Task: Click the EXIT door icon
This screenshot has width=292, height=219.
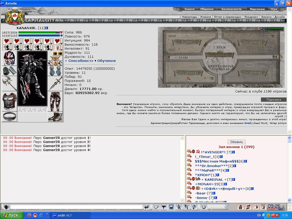Action: (x=263, y=207)
